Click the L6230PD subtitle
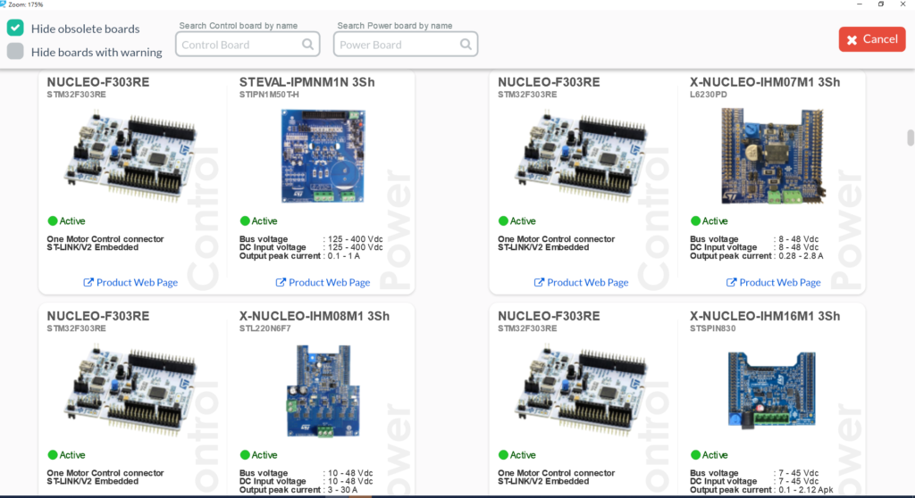This screenshot has width=915, height=498. coord(709,95)
